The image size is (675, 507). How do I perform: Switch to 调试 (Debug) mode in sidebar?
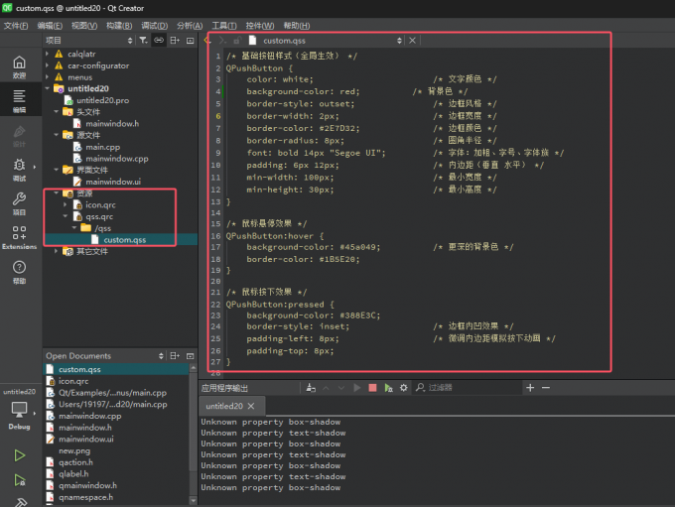coord(19,169)
